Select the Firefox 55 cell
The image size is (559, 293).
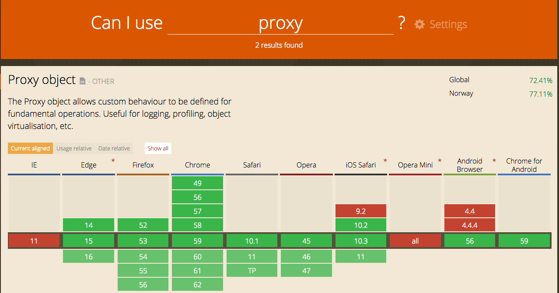[x=143, y=271]
